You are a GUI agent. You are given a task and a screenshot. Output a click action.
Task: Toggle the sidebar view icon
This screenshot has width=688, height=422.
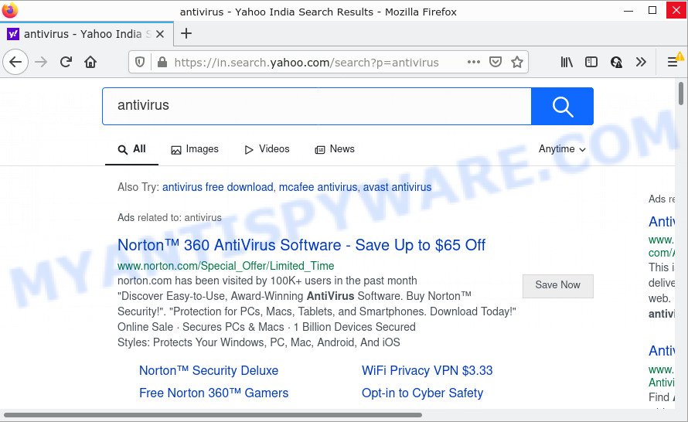[591, 63]
